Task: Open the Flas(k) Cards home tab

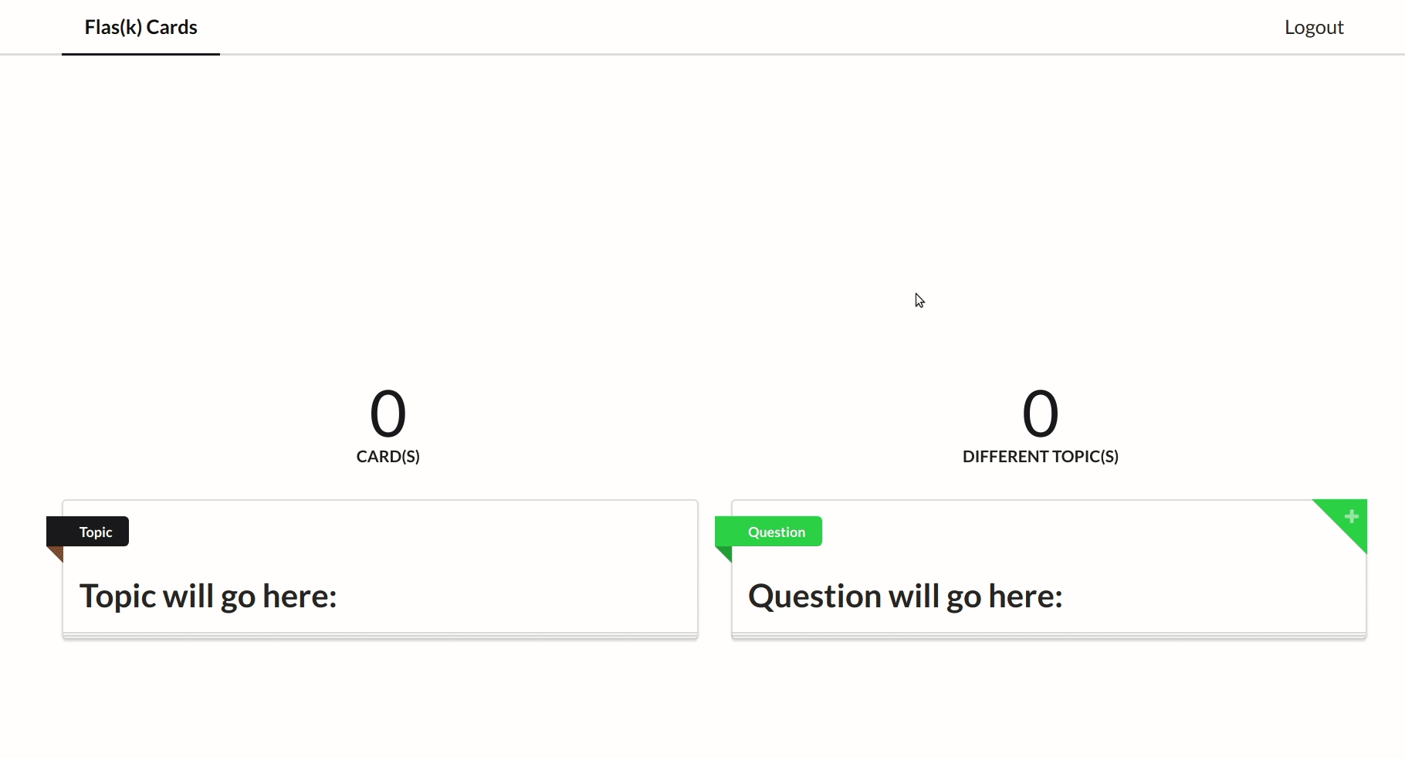Action: click(x=140, y=27)
